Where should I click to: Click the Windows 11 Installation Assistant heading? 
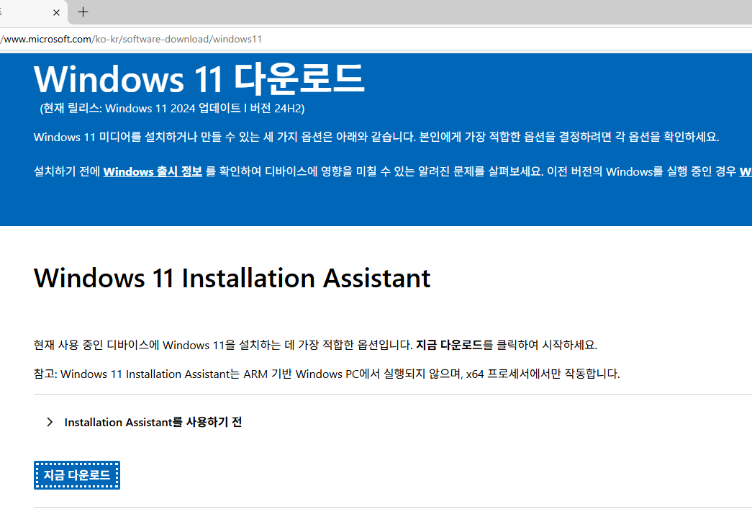point(232,278)
